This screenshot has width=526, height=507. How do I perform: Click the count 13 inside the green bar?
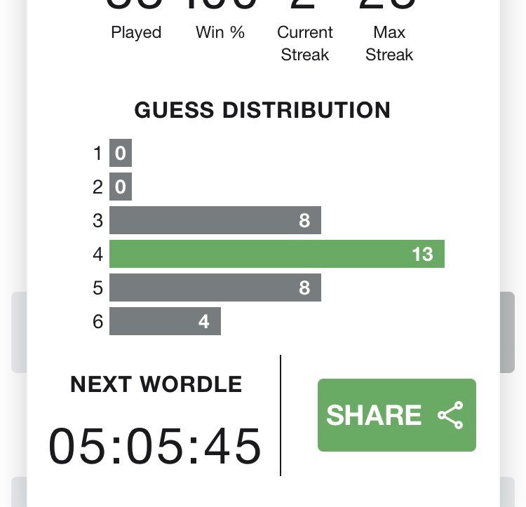(x=422, y=254)
